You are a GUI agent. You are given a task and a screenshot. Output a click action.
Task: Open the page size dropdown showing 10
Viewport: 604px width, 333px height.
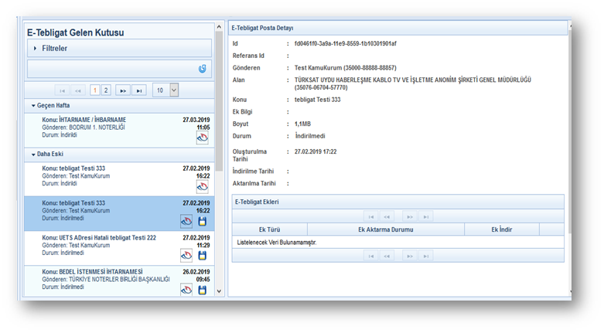[173, 90]
